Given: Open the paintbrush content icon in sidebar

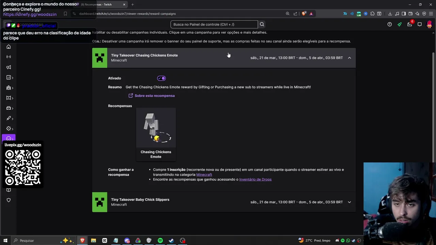Looking at the screenshot, I should [9, 118].
